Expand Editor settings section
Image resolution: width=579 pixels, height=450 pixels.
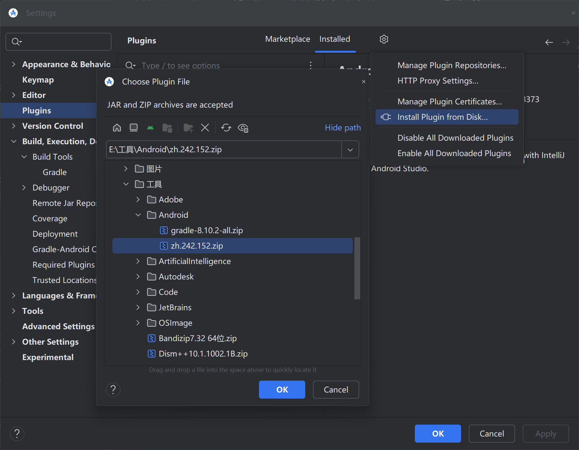[13, 95]
